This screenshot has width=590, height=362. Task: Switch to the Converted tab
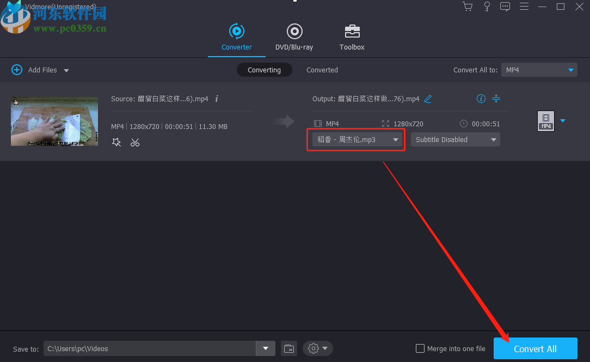(322, 70)
